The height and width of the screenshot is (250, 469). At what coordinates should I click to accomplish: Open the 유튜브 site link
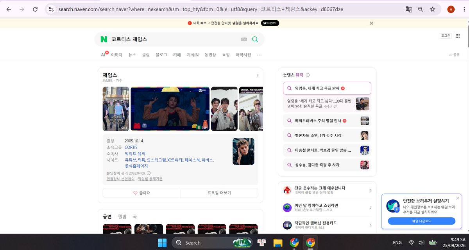pyautogui.click(x=131, y=160)
